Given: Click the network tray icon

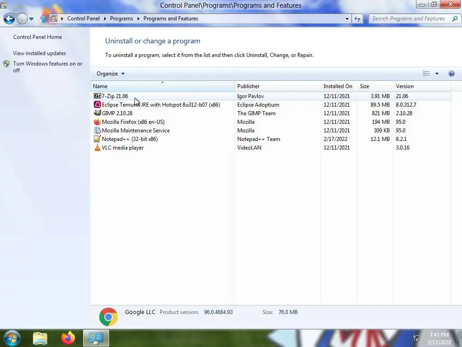Looking at the screenshot, I should 416,338.
